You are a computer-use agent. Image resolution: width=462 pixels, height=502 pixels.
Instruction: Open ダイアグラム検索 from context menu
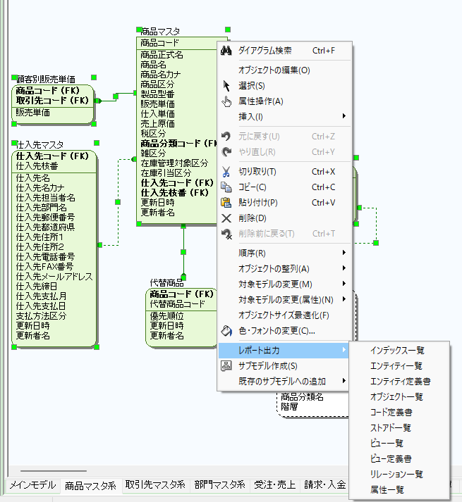pos(284,51)
